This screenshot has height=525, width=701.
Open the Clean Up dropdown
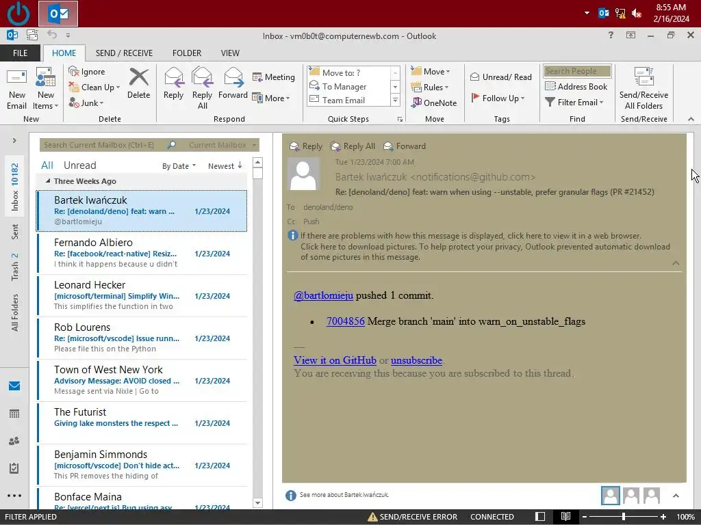click(x=94, y=87)
